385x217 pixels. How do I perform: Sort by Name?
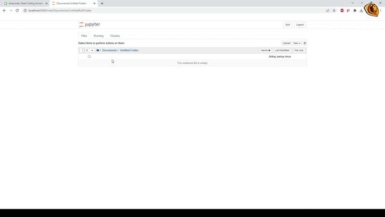265,50
